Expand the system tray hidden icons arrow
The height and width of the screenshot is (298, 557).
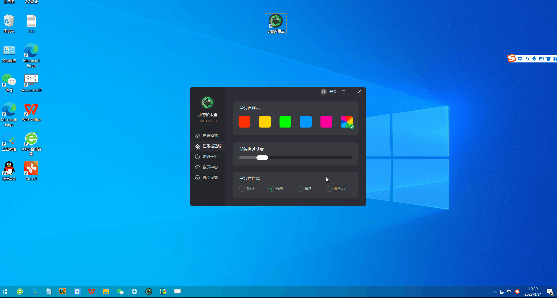click(x=495, y=292)
